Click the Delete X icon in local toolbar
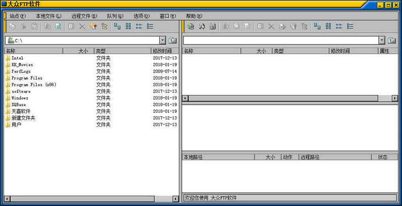The image size is (402, 206). coord(82,27)
